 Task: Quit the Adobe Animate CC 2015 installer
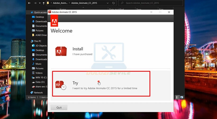59,108
